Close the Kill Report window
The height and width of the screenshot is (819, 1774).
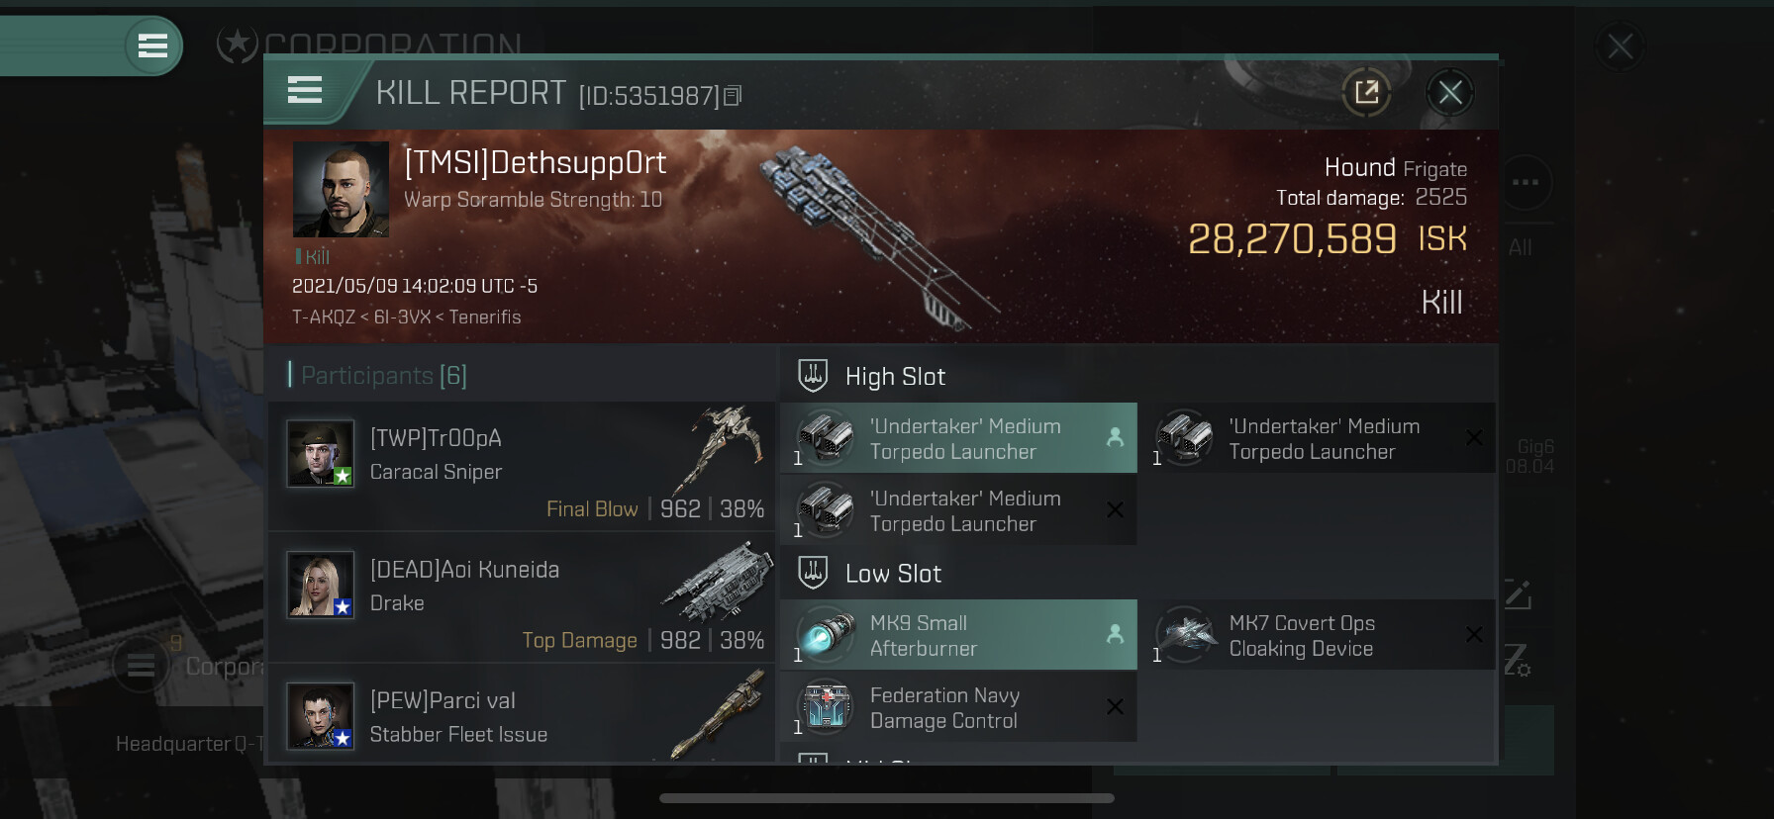click(x=1450, y=93)
